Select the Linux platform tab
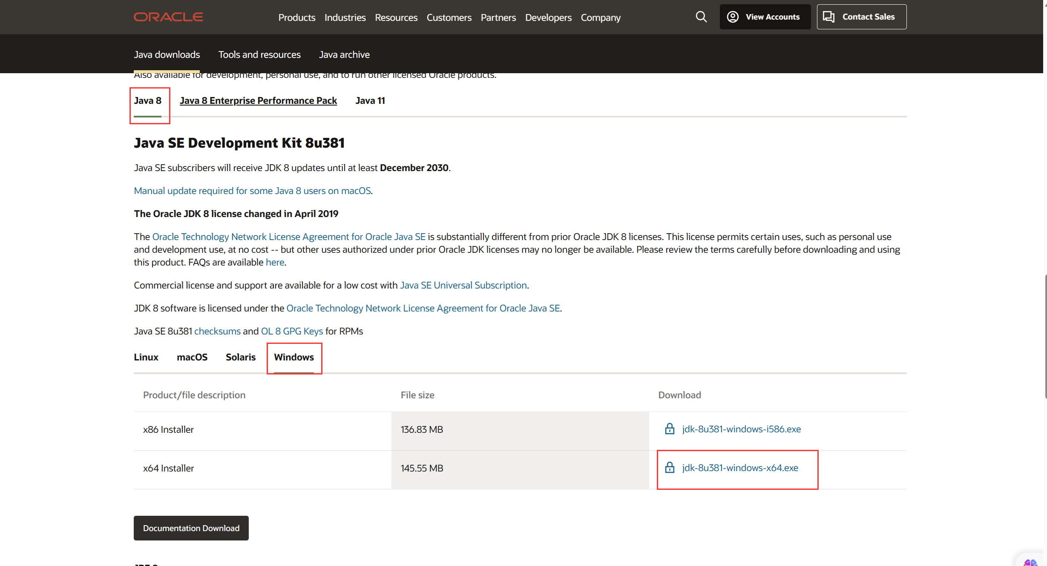The image size is (1047, 566). tap(146, 357)
